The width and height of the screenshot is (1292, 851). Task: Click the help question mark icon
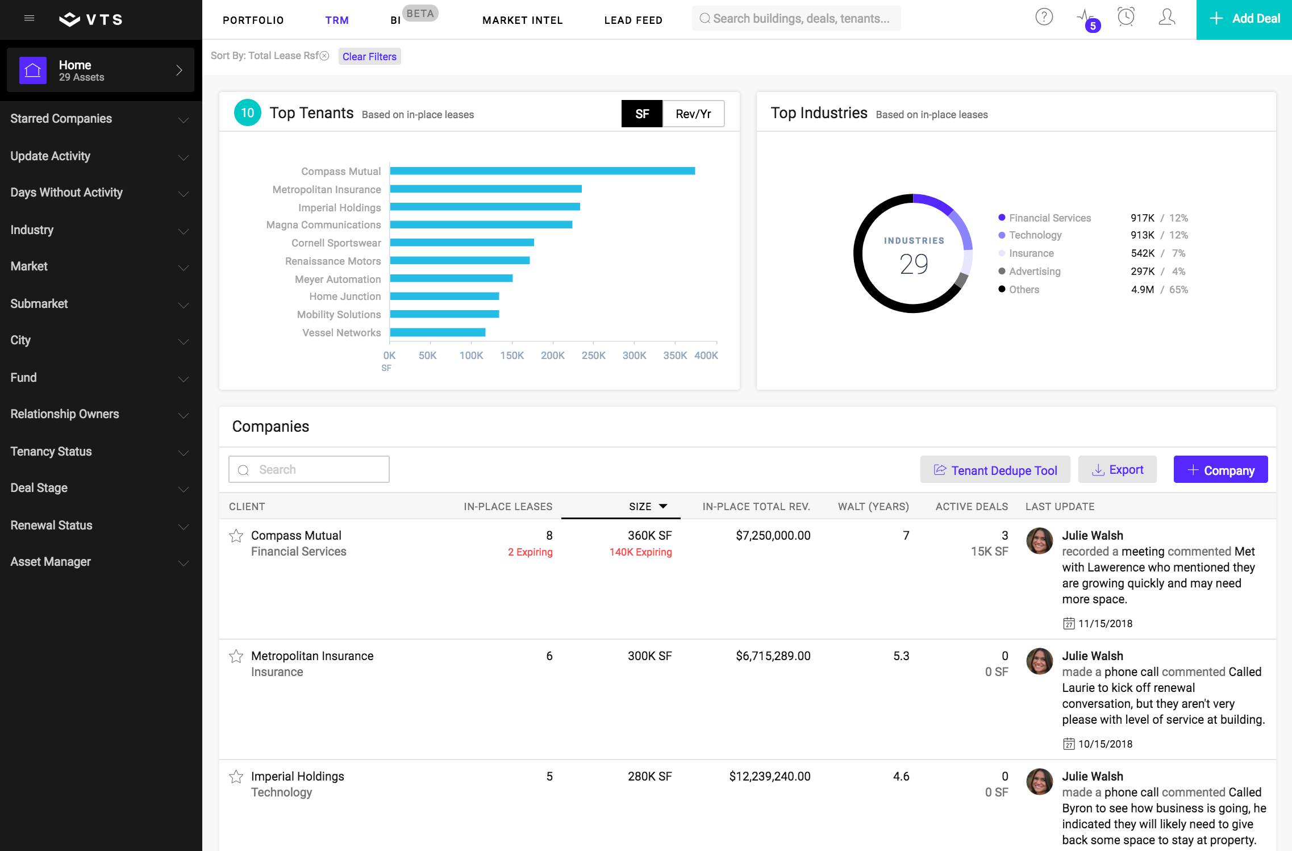pyautogui.click(x=1044, y=18)
